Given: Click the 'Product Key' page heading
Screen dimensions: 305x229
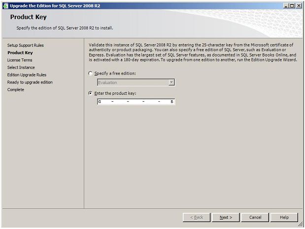Looking at the screenshot, I should coord(29,17).
